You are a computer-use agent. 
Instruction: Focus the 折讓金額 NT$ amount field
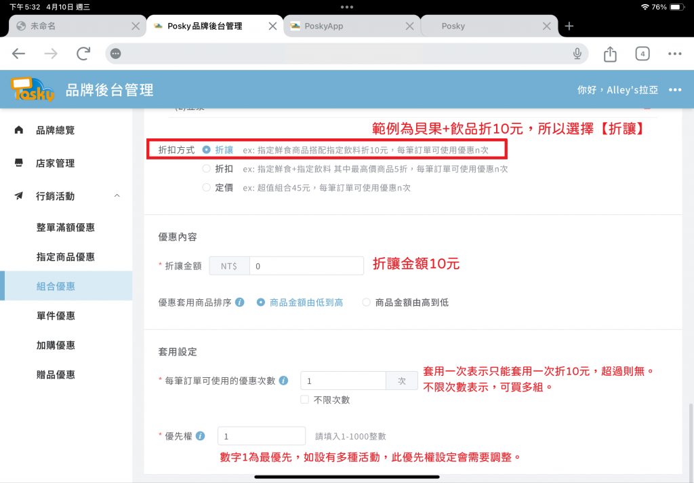tap(306, 266)
